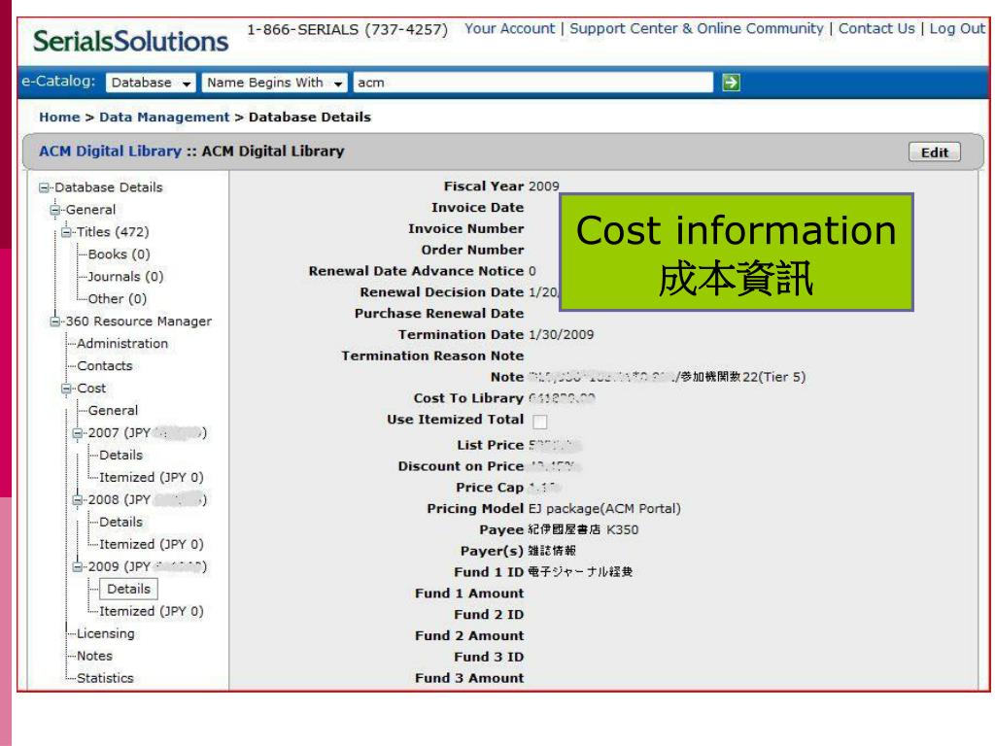Collapse the 2007 cost year node
This screenshot has height=746, width=995.
click(x=78, y=433)
